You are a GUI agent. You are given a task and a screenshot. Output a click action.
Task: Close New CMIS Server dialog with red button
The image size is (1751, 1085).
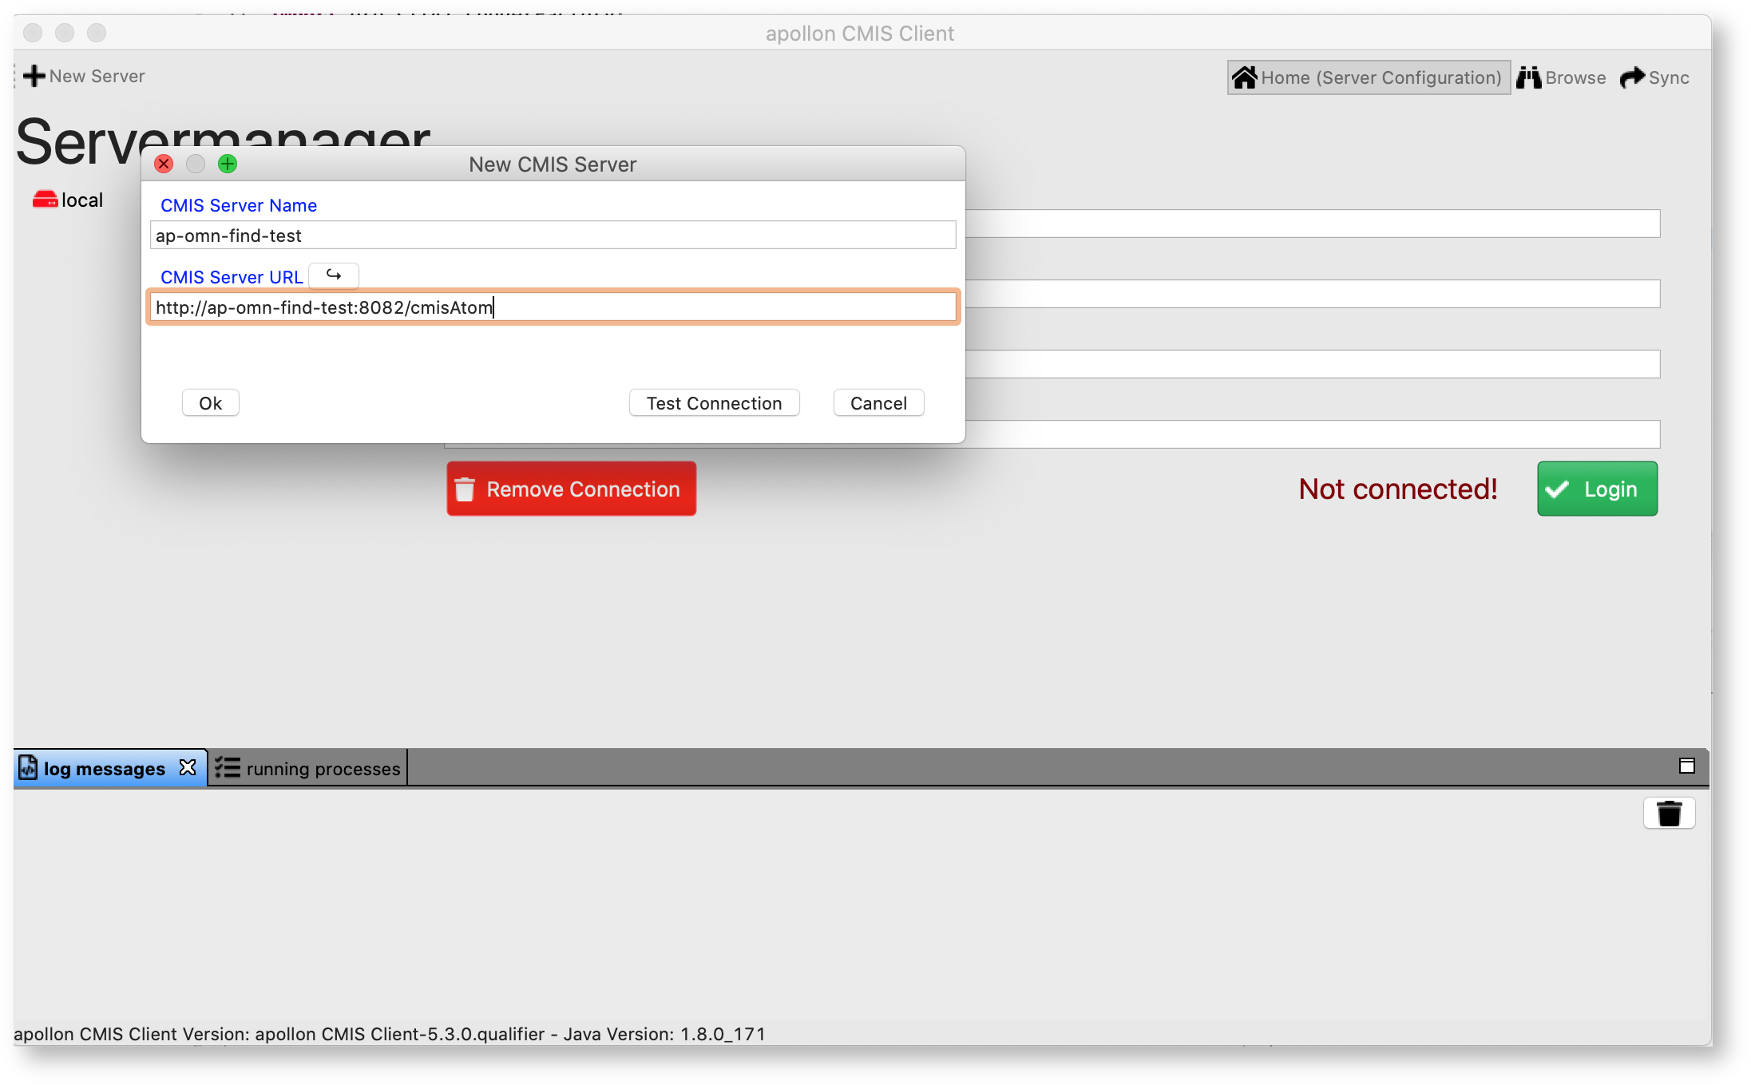point(164,164)
